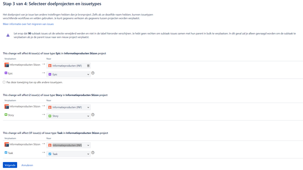Click the Annuleren link
Viewport: 303px width, 170px height.
(x=27, y=165)
